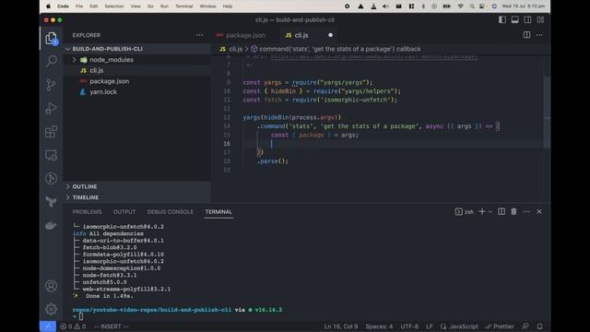The image size is (590, 332).
Task: Click the remote window indicator in status bar
Action: (x=48, y=326)
